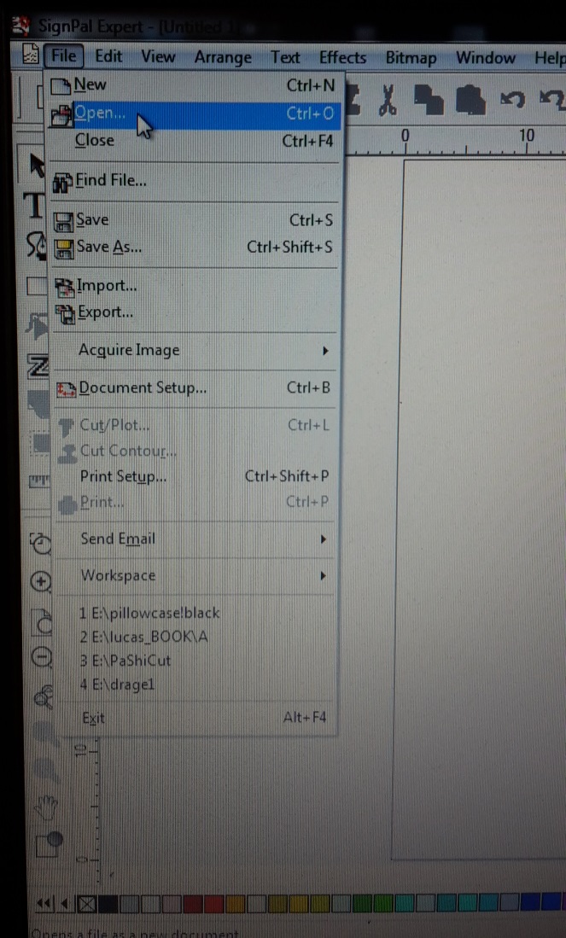The image size is (566, 938).
Task: Open the View menu
Action: pos(158,57)
